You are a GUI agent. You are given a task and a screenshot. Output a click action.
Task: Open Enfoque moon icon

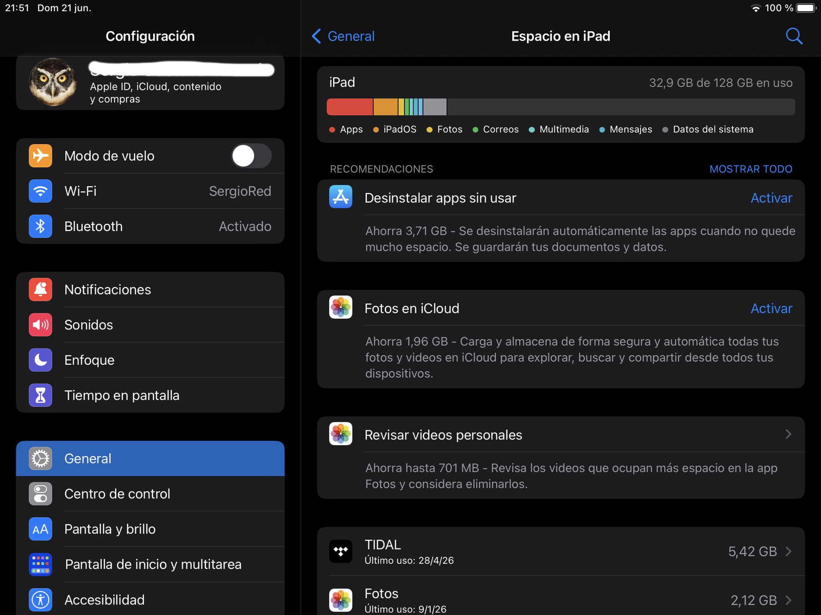tap(41, 360)
